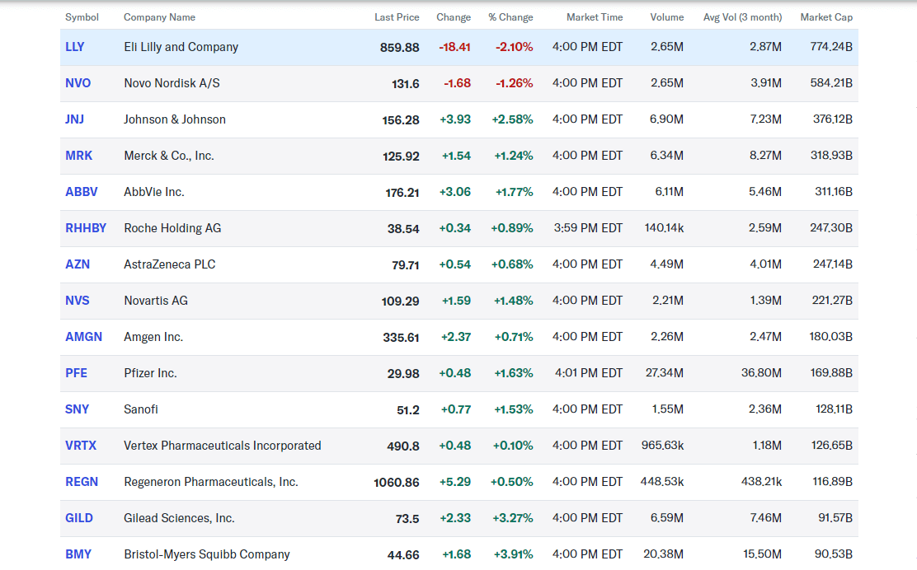Open the GILD ticker symbol link

point(79,517)
